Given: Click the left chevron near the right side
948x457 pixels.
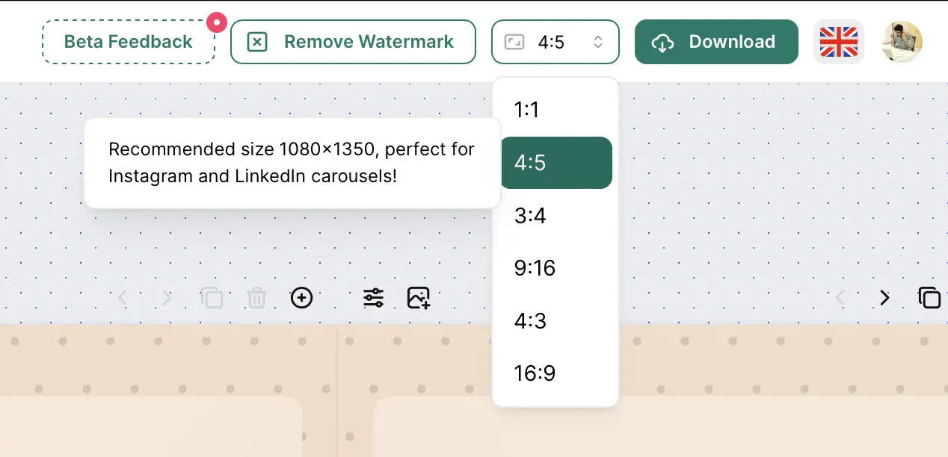Looking at the screenshot, I should point(840,297).
